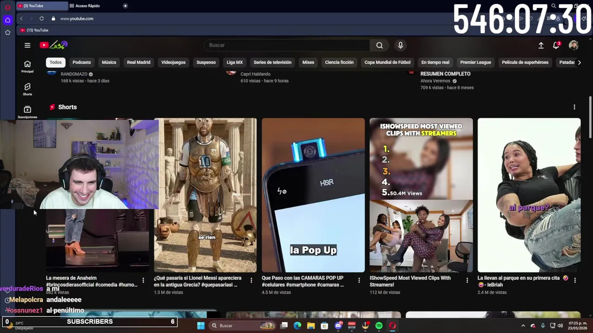Select the Real Madrid filter chip
This screenshot has height=333, width=593.
[x=139, y=62]
